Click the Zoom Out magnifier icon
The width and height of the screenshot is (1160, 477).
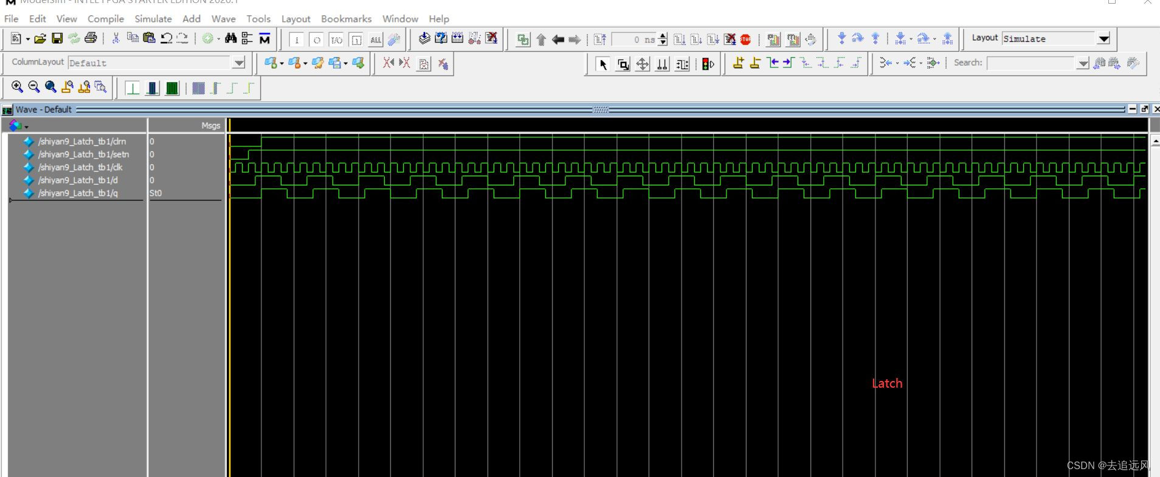pos(34,87)
